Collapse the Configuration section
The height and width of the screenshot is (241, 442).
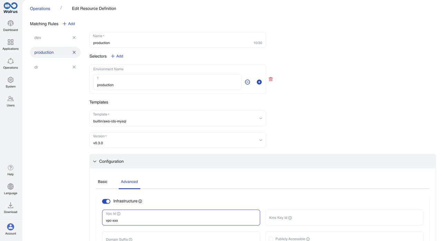coord(95,161)
